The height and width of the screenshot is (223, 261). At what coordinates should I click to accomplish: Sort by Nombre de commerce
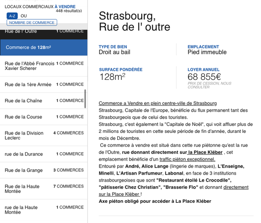tap(32, 22)
